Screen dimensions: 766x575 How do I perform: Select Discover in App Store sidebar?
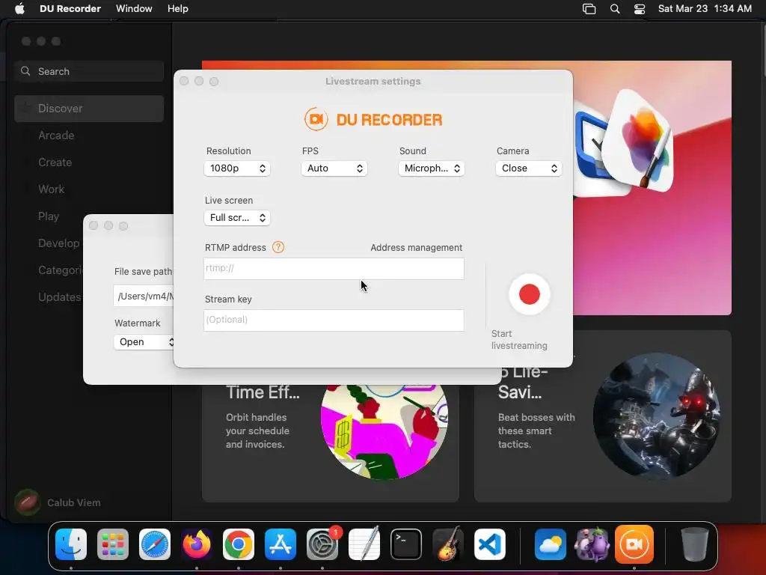point(89,109)
